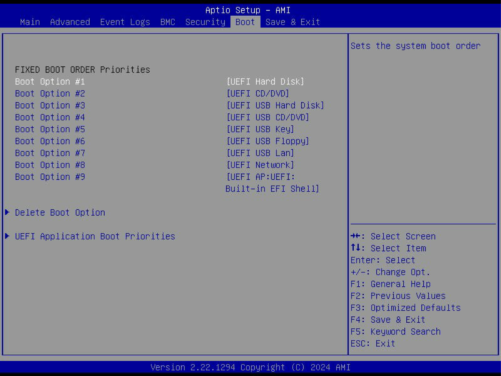Click the arrow beside Delete Boot Option
The width and height of the screenshot is (501, 376).
click(x=7, y=212)
